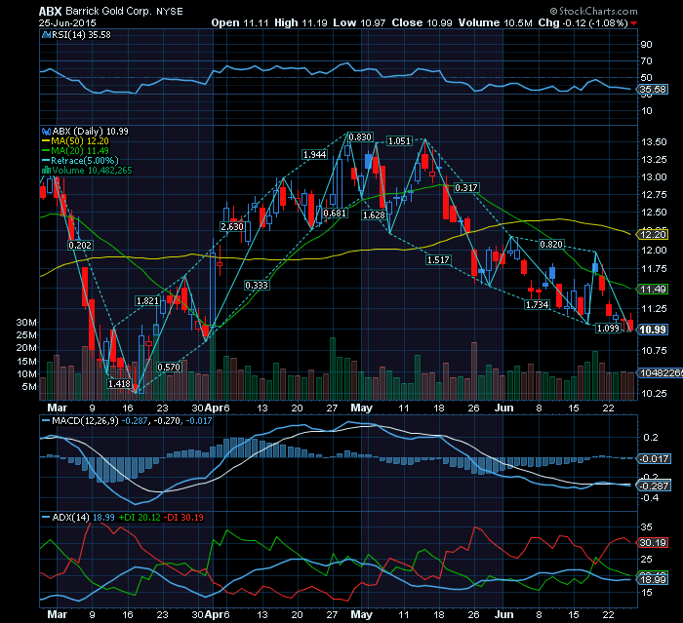
Task: Click the Close 10.99 value
Action: pyautogui.click(x=422, y=23)
